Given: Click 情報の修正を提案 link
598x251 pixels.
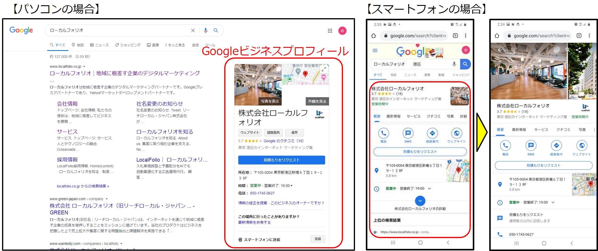Looking at the screenshot, I should tap(253, 203).
